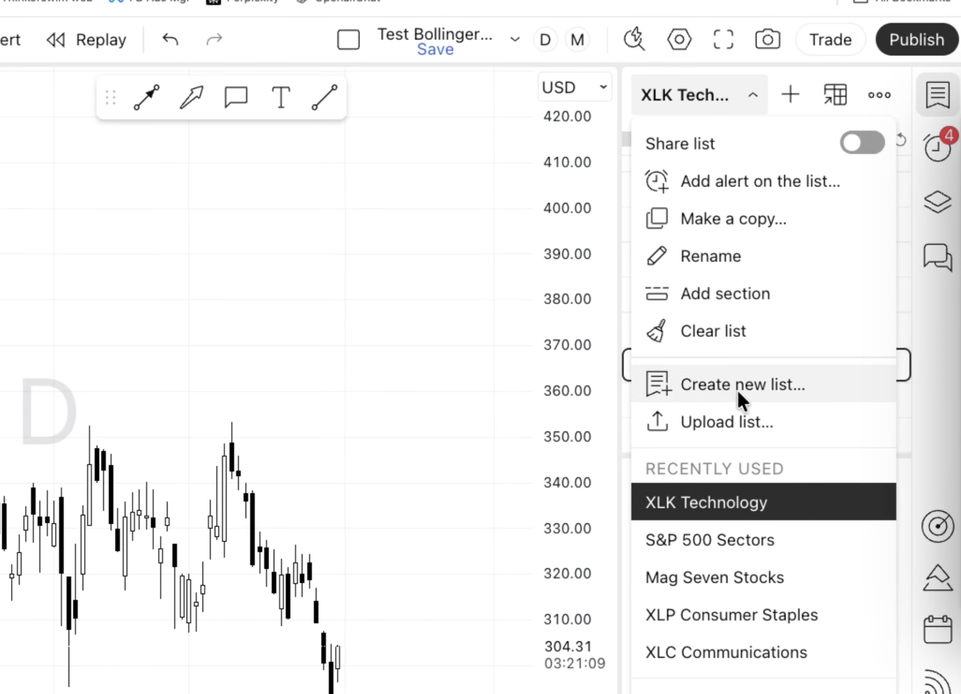Choose Create new list menu entry
961x694 pixels.
click(x=742, y=384)
